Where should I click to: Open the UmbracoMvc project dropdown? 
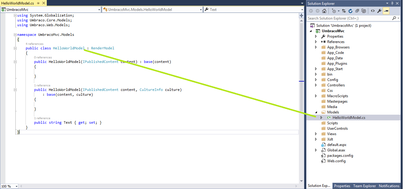(99, 9)
